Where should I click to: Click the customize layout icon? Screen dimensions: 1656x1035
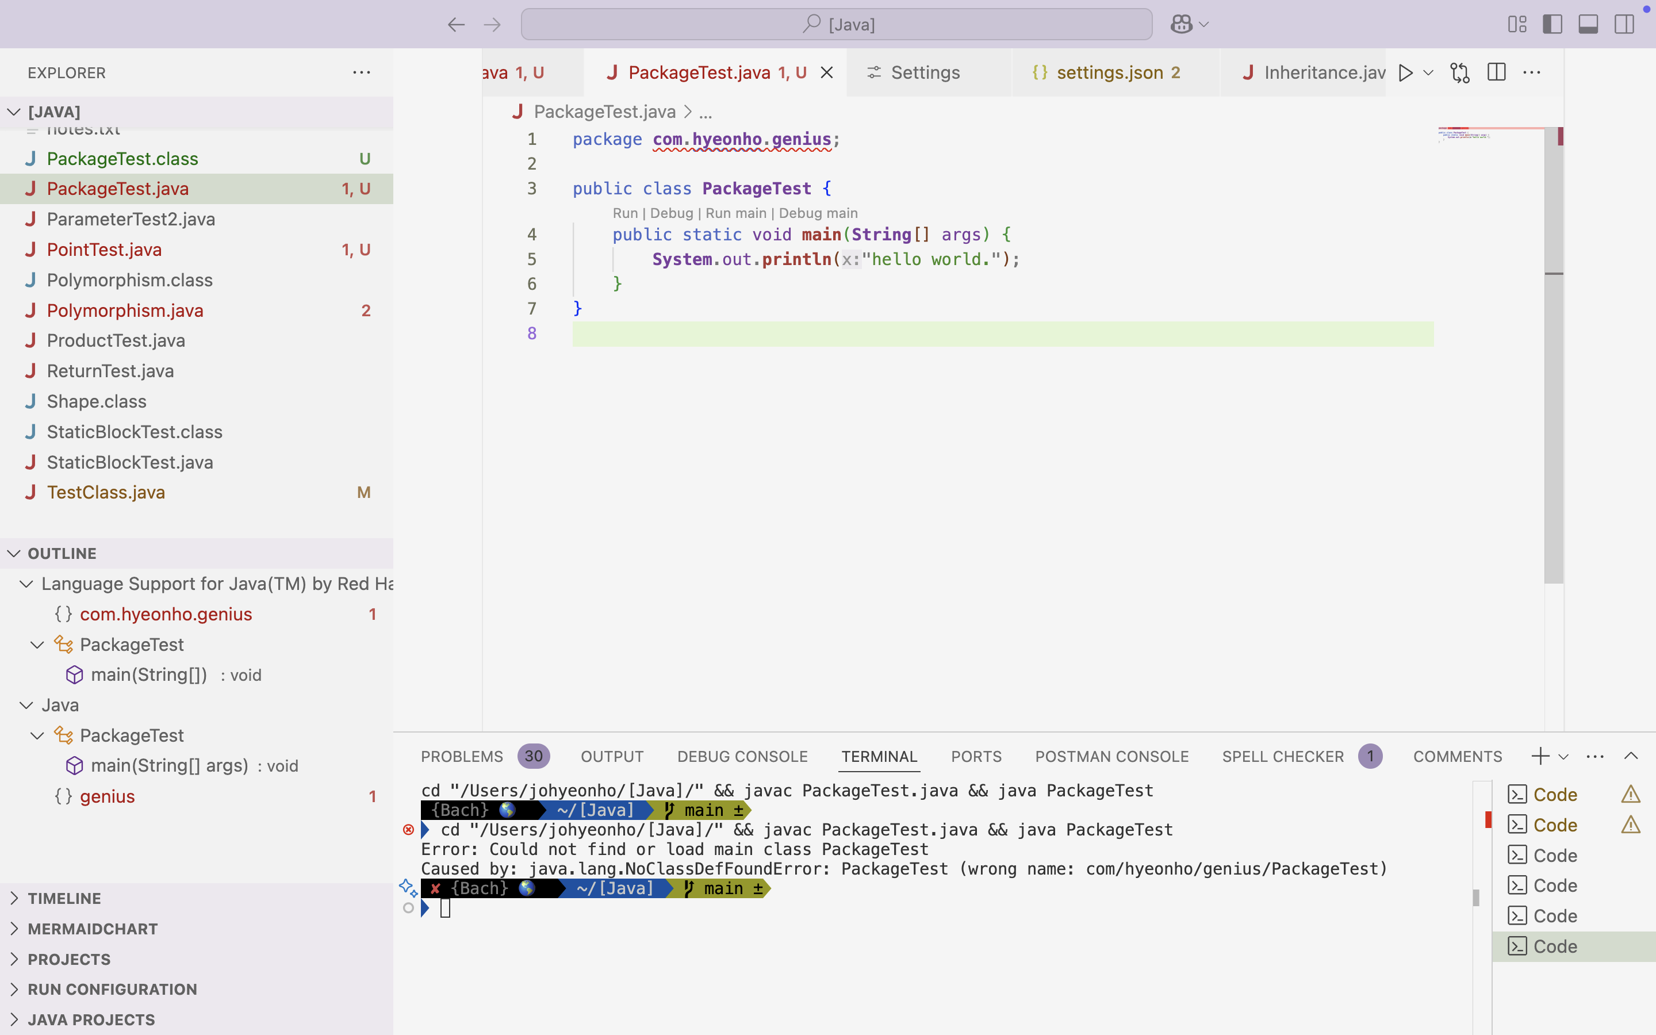pyautogui.click(x=1516, y=25)
